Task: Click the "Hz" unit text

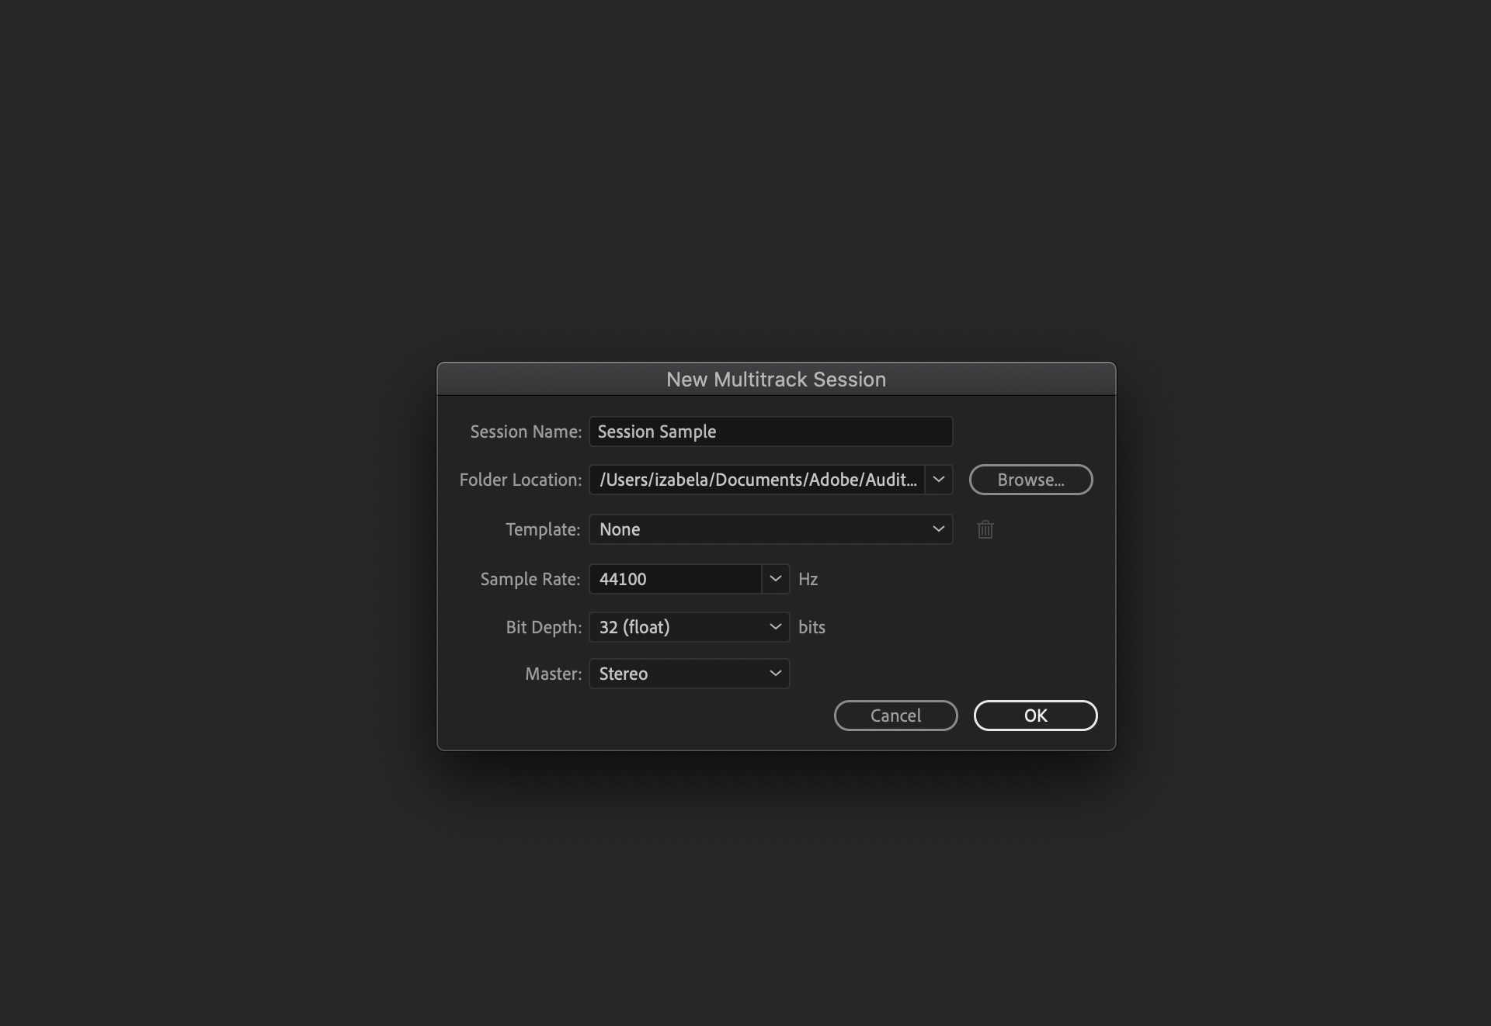Action: coord(808,580)
